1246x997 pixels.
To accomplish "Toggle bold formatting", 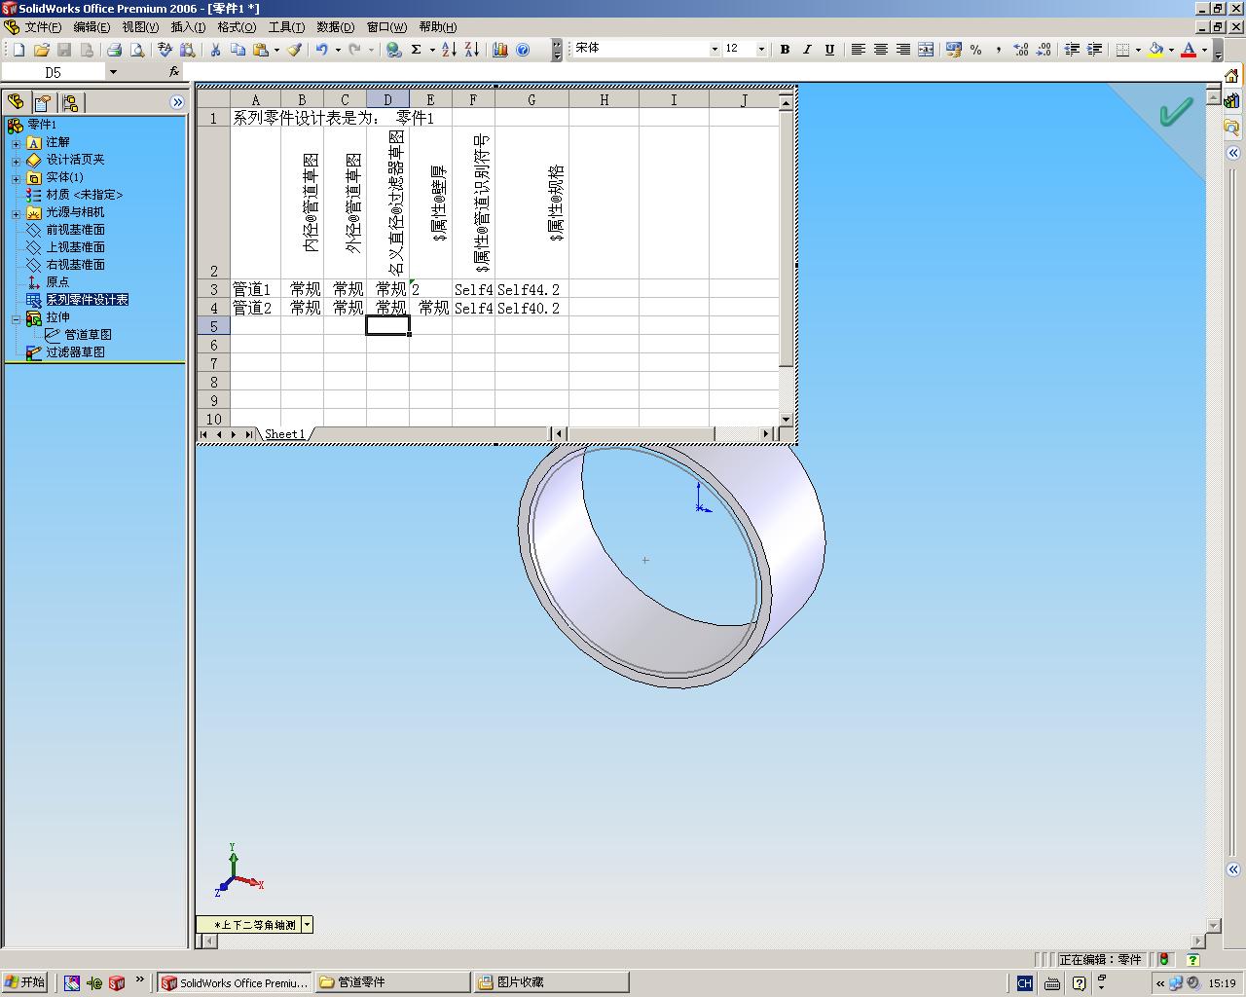I will point(785,50).
